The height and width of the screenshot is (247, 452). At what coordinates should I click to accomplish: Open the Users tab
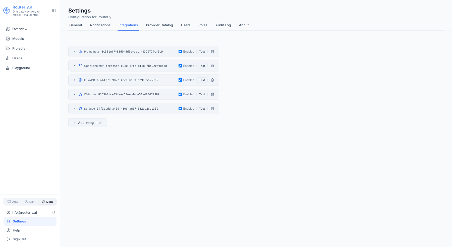click(x=186, y=25)
